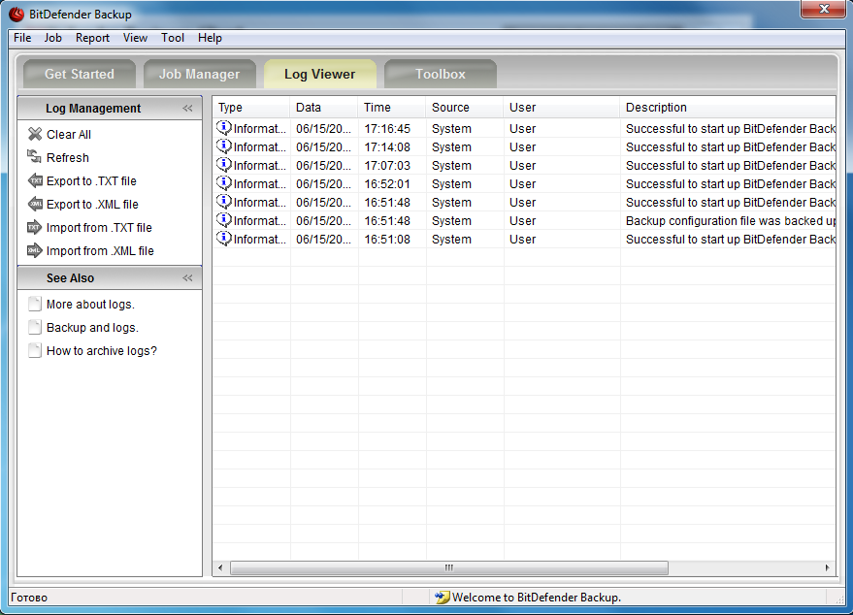Click the Import from .TXT file icon
The height and width of the screenshot is (615, 853).
(35, 227)
